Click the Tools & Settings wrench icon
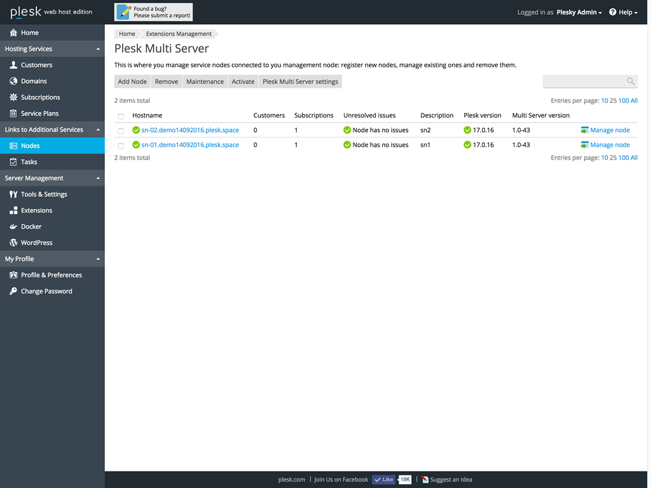Image resolution: width=651 pixels, height=488 pixels. pos(13,194)
